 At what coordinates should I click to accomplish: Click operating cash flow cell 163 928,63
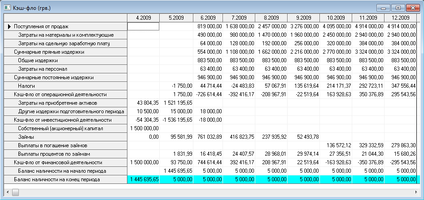pyautogui.click(x=336, y=94)
